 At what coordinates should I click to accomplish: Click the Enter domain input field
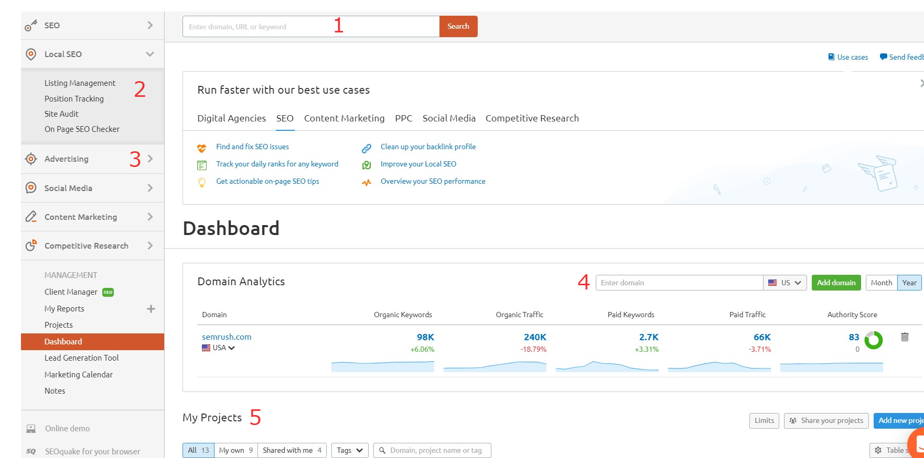679,283
